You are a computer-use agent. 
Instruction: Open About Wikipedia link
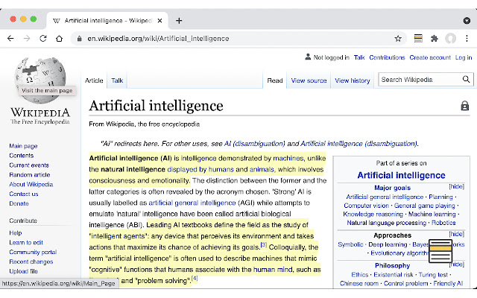coord(31,184)
